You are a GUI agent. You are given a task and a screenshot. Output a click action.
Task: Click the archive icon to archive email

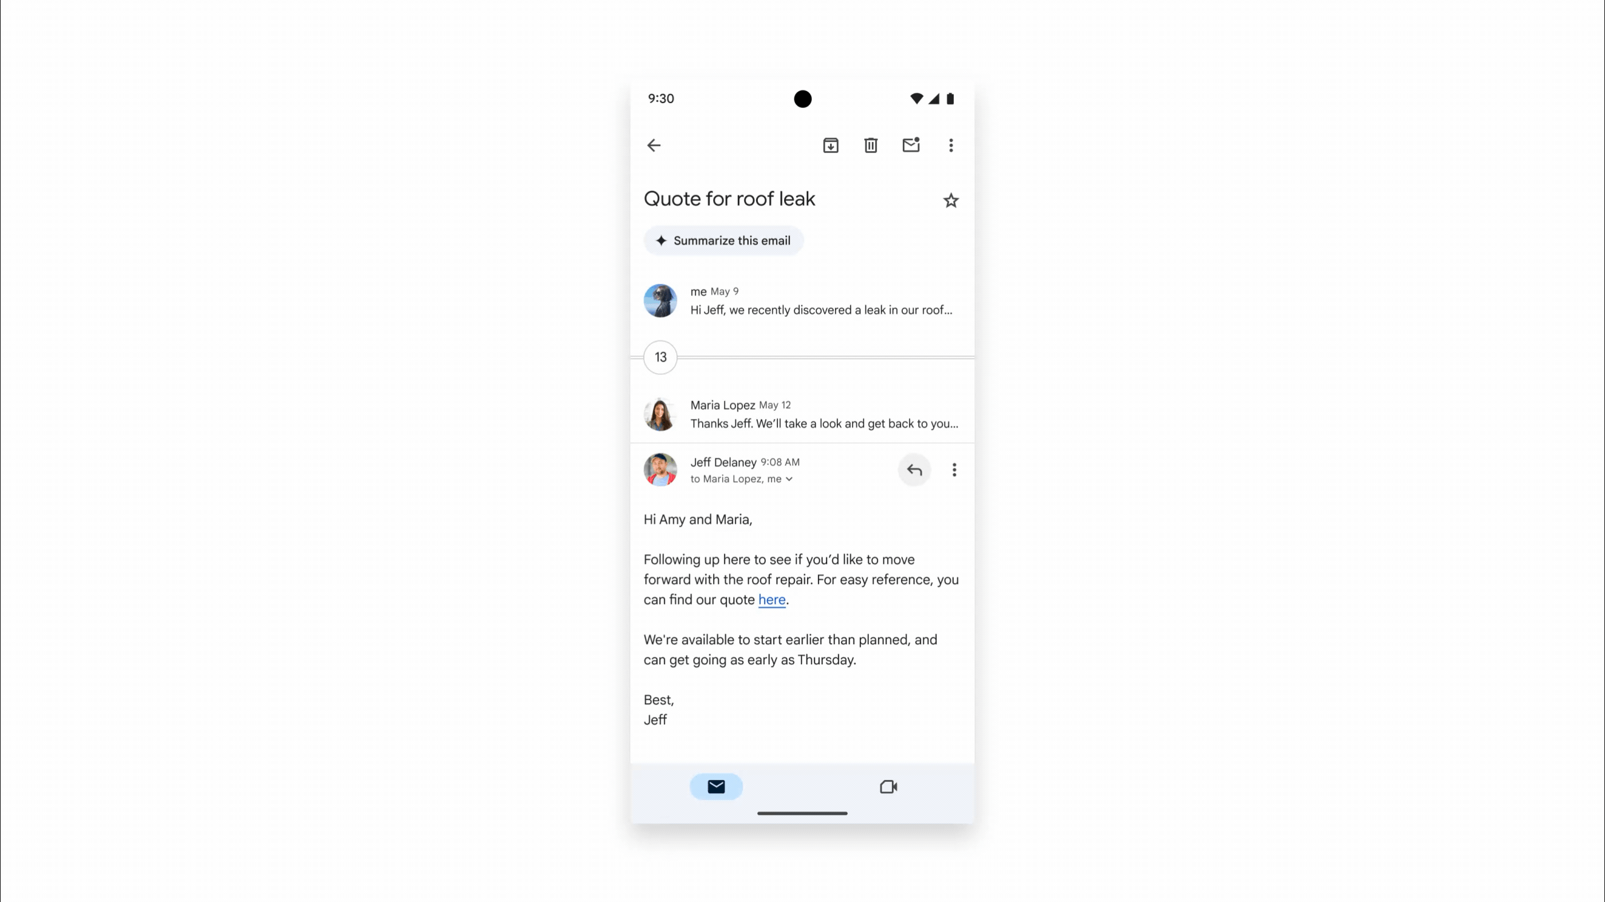(x=830, y=144)
